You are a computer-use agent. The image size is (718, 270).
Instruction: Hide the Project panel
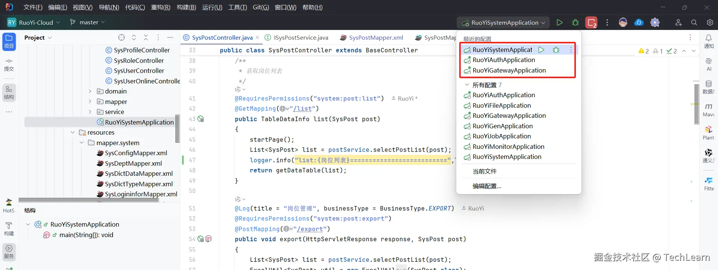pyautogui.click(x=170, y=37)
